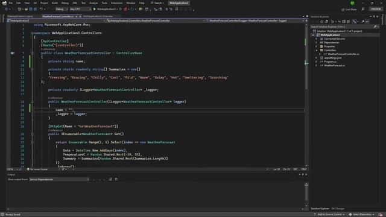Open the Help menu
Image resolution: width=386 pixels, height=217 pixels.
click(142, 3)
